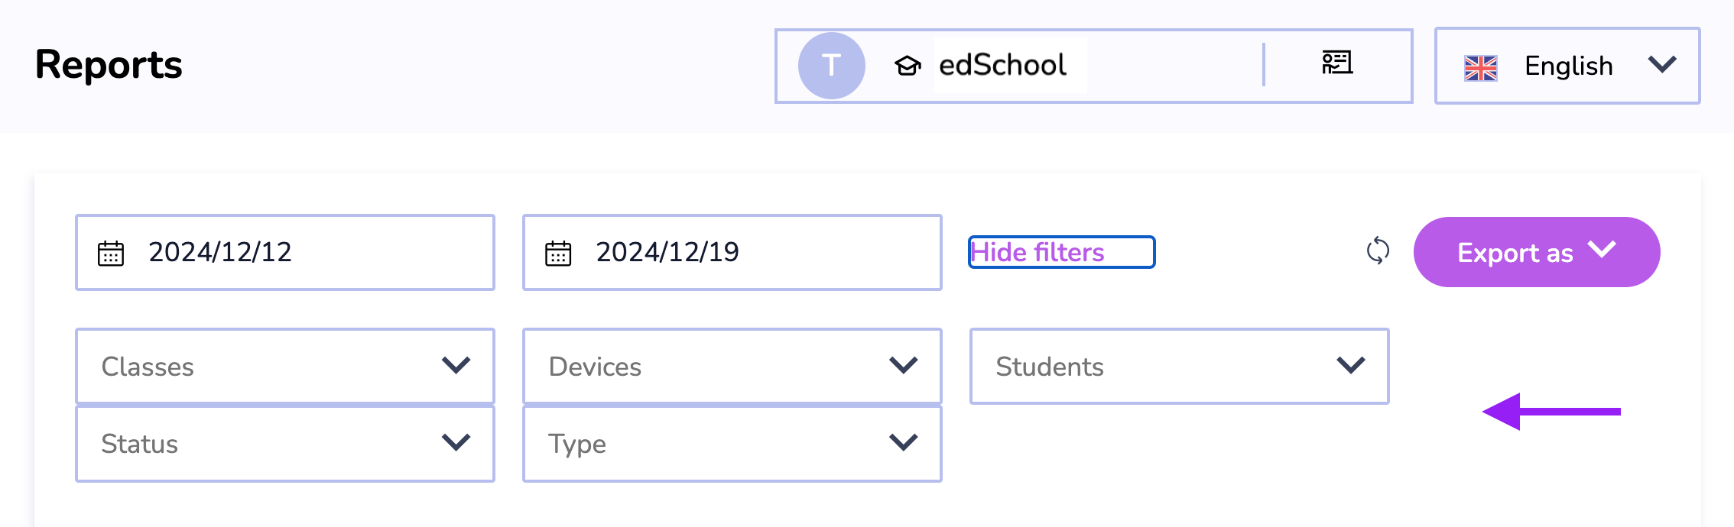Open the English language selector
Screen dimensions: 1734x527
point(1567,66)
